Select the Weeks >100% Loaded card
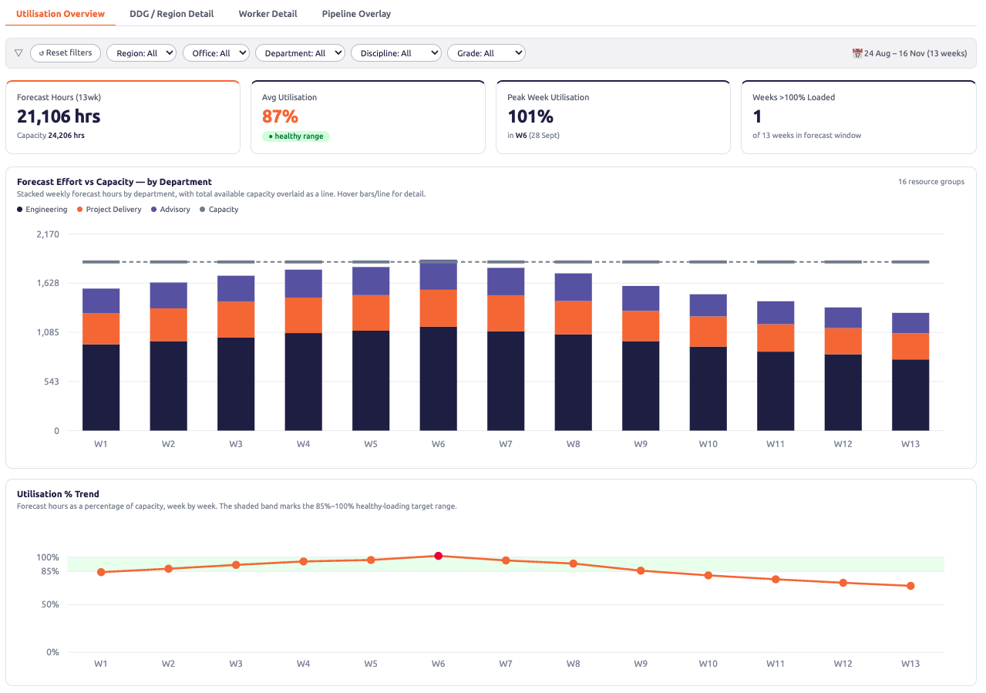Screen dimensions: 986x693 click(859, 117)
